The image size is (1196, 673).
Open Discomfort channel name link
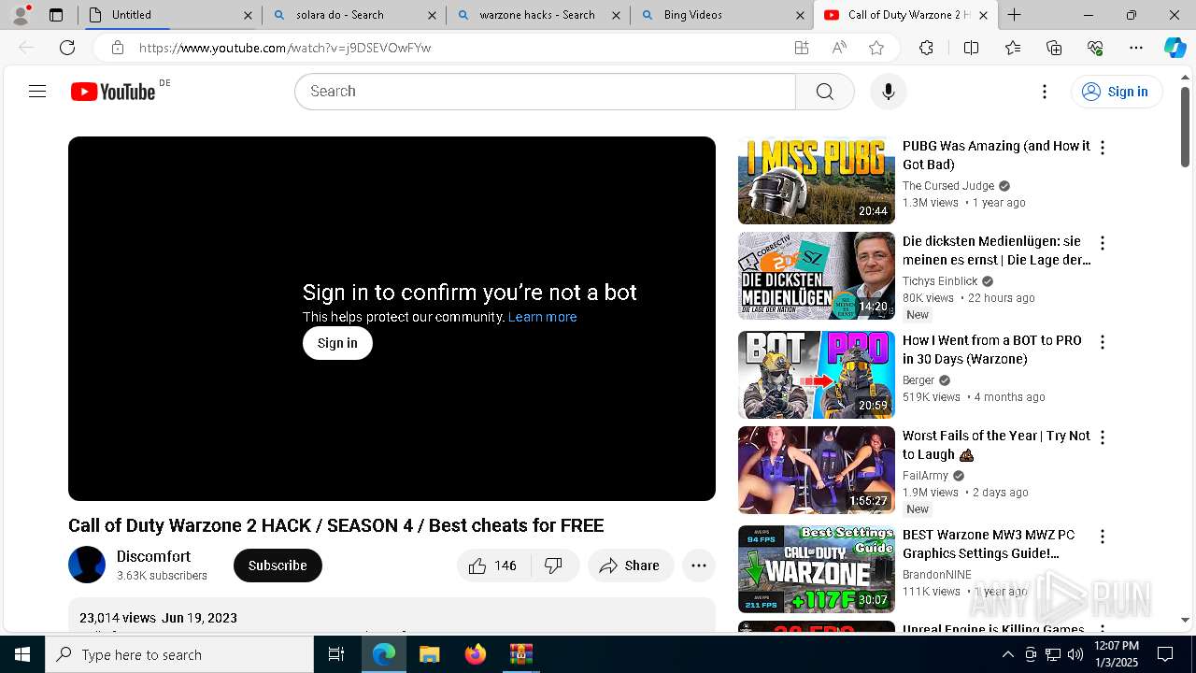pyautogui.click(x=154, y=557)
